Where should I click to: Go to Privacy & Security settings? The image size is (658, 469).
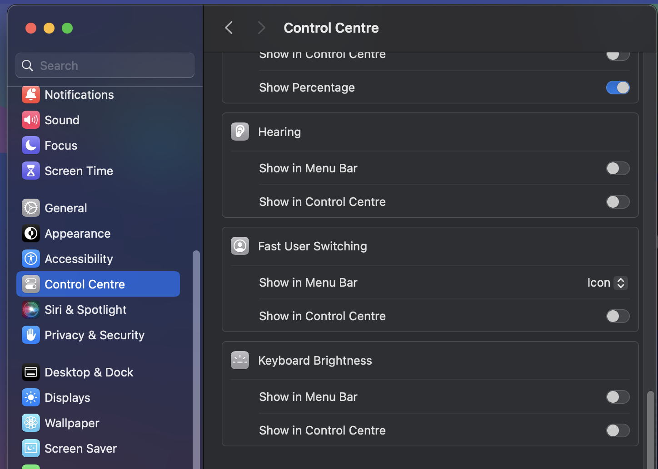point(98,335)
